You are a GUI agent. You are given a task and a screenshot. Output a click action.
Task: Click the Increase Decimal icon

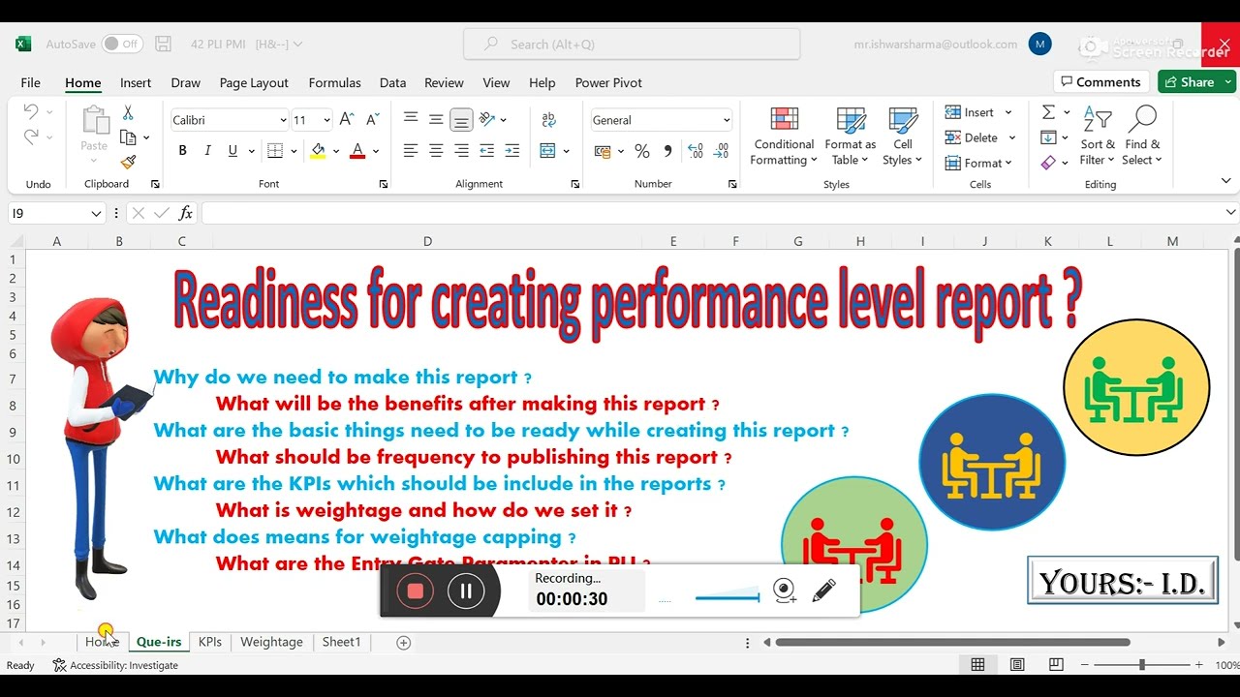tap(695, 151)
